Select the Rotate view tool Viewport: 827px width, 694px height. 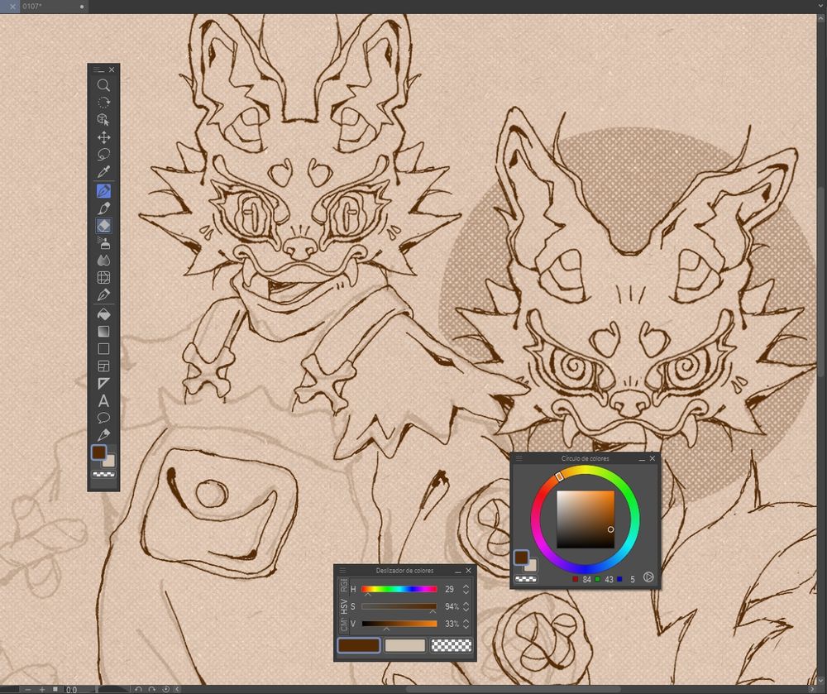tap(103, 103)
